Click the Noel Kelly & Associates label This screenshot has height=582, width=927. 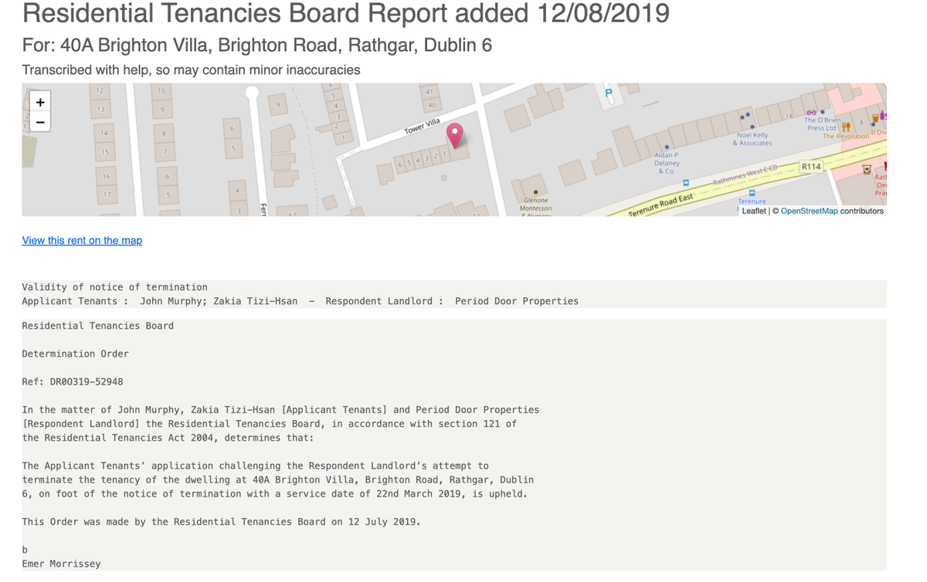pyautogui.click(x=752, y=139)
